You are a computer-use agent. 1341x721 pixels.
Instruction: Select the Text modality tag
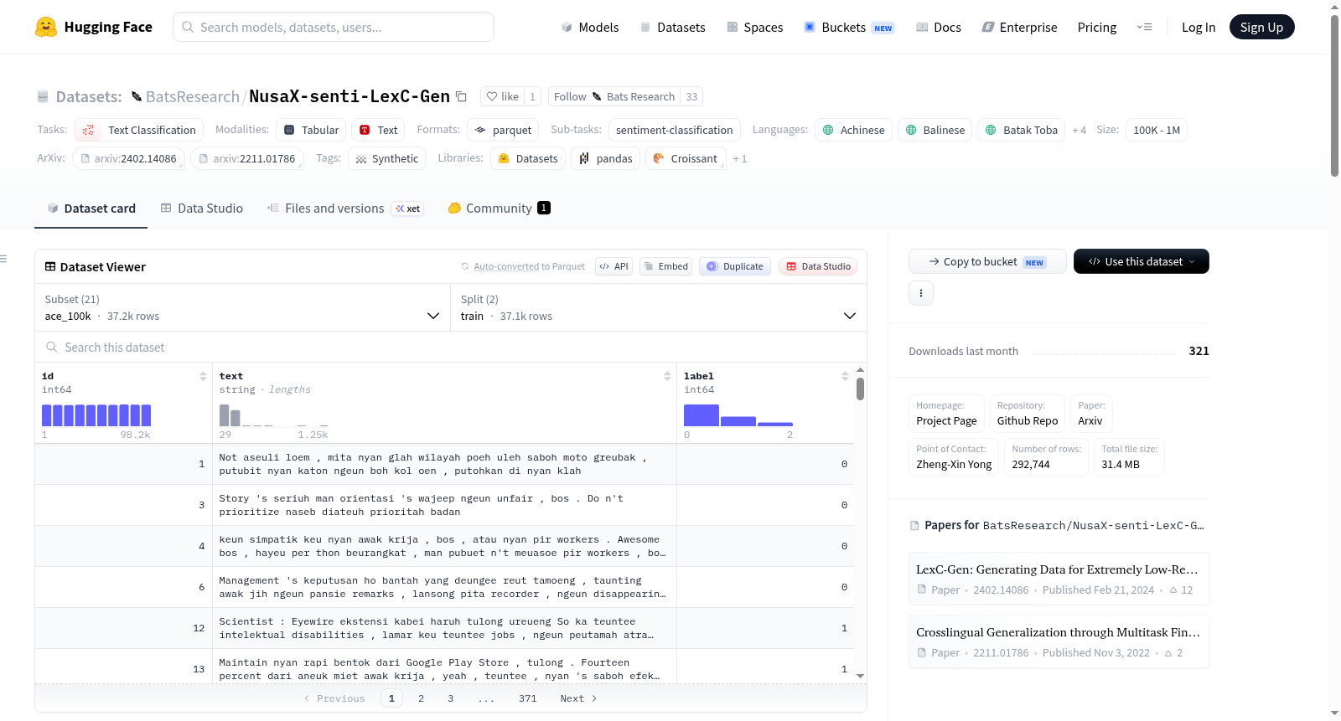click(x=378, y=130)
